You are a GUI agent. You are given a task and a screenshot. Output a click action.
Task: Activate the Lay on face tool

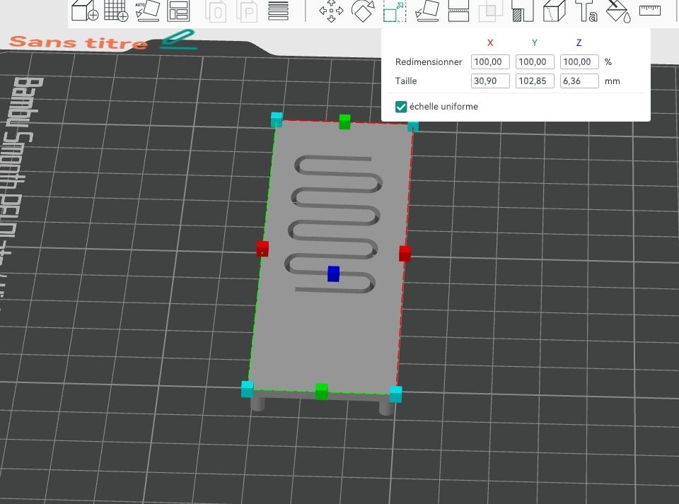[x=426, y=10]
